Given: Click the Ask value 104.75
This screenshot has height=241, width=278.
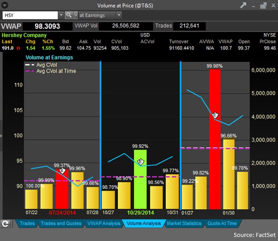Looking at the screenshot, I should click(84, 48).
